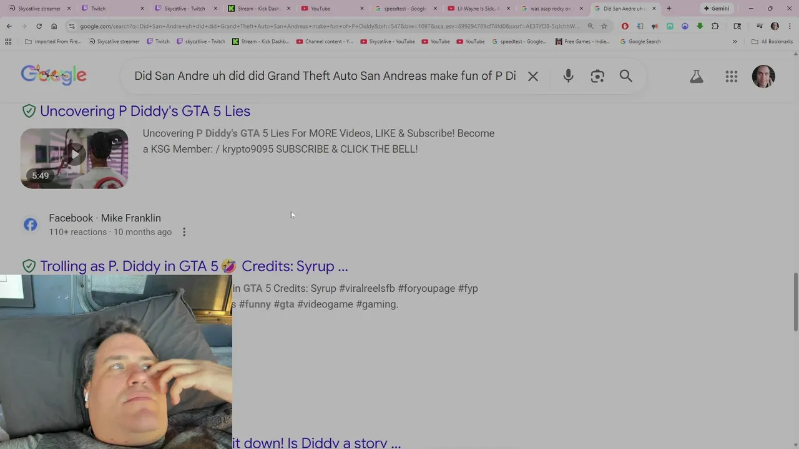Screen dimensions: 799x449
Task: Open speedtest - Google bookmark
Action: click(519, 41)
